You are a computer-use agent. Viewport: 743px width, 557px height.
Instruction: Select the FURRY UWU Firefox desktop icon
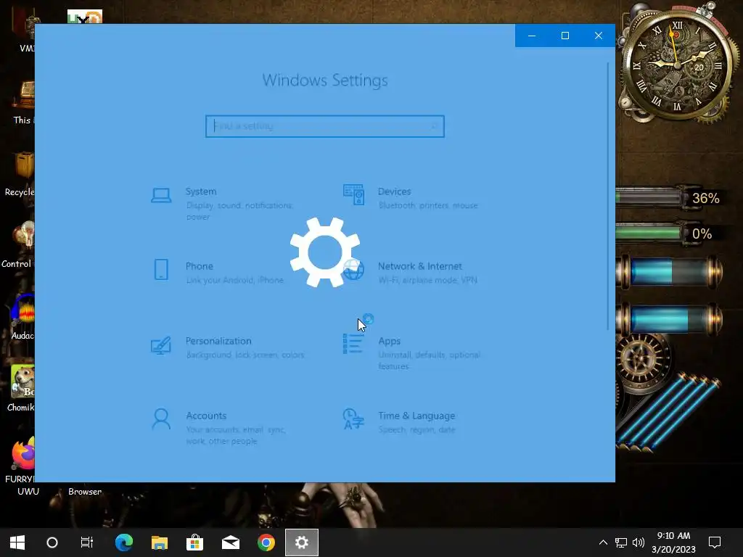click(x=21, y=466)
